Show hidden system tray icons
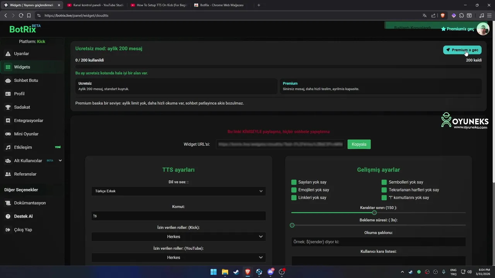Viewport: 495px width, 278px height. (402, 272)
